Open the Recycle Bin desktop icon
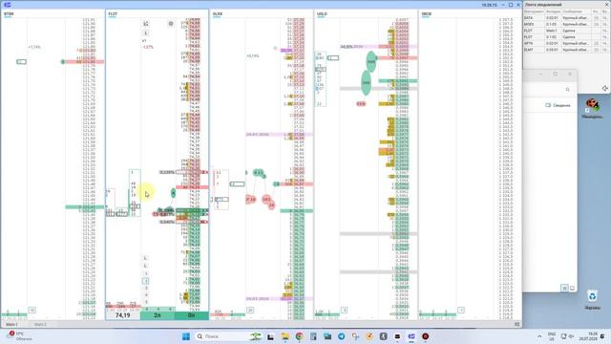Viewport: 611px width, 344px height. (x=592, y=299)
